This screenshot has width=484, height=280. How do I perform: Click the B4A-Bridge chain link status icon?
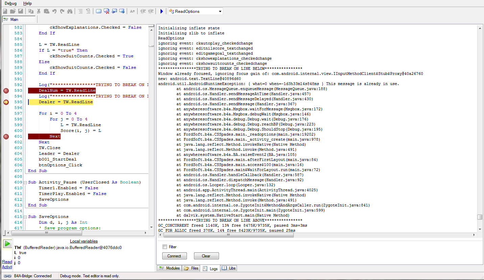pos(7,276)
